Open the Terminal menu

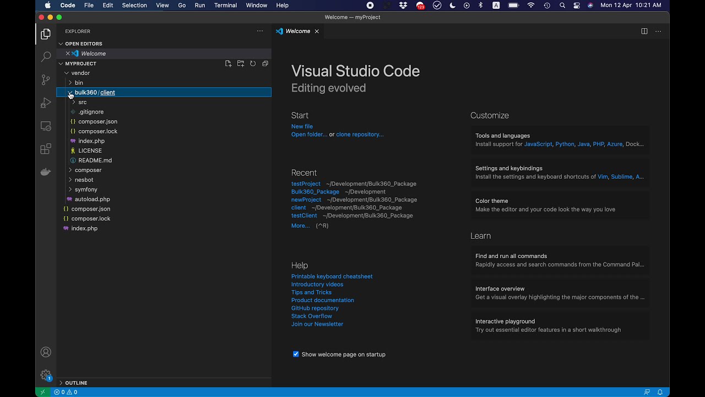(x=225, y=6)
